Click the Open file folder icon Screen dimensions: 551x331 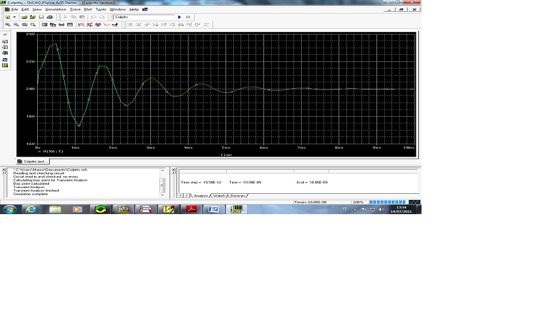pyautogui.click(x=24, y=17)
